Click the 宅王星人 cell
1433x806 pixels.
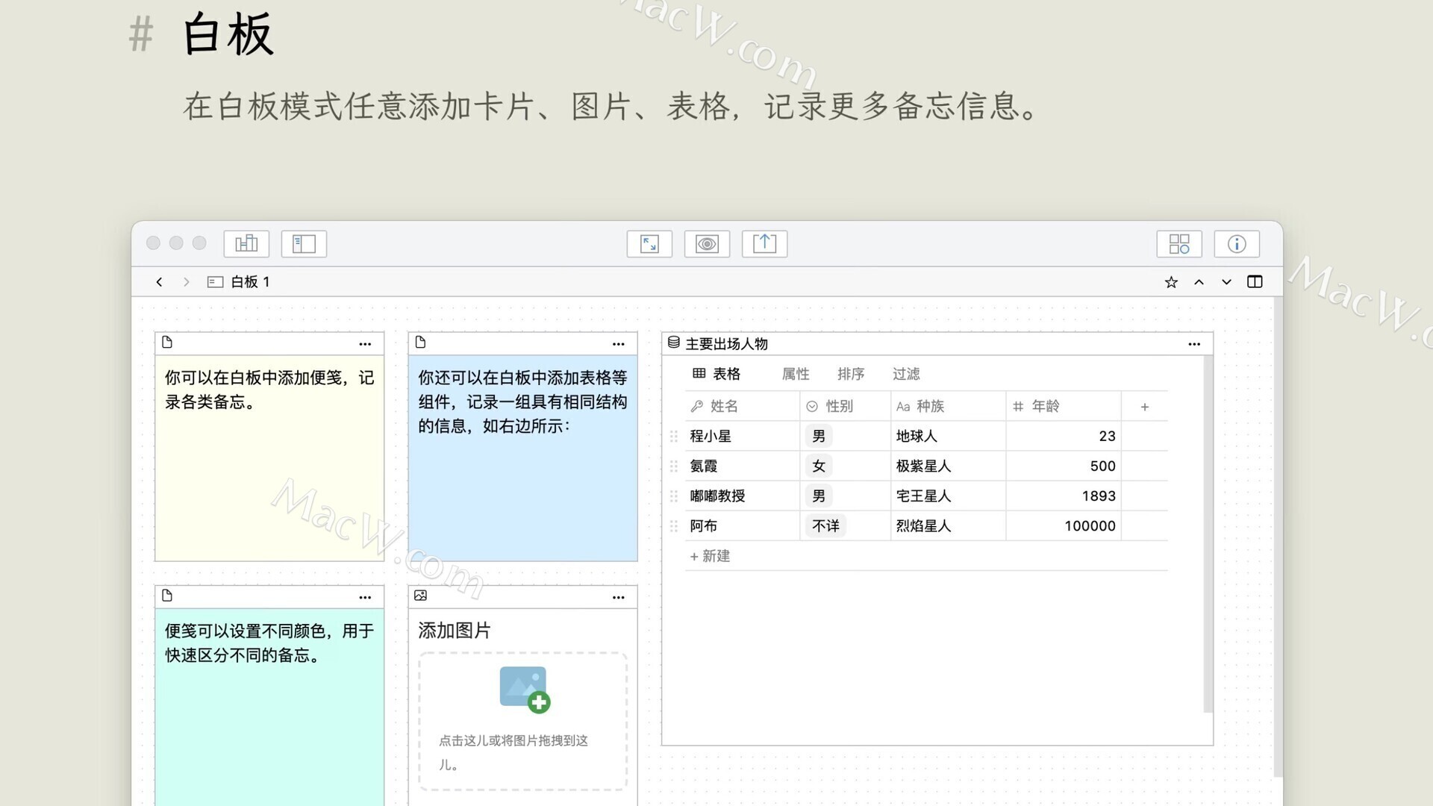tap(948, 496)
